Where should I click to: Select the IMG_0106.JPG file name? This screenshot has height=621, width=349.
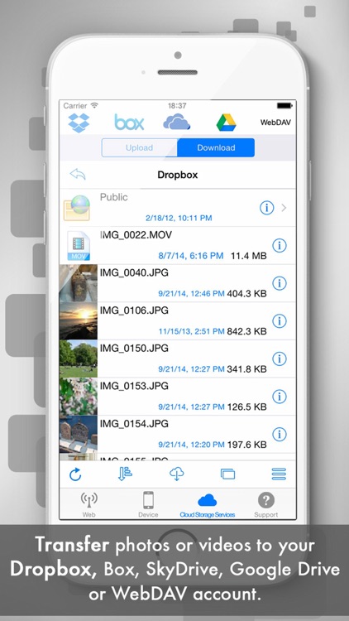pos(134,310)
